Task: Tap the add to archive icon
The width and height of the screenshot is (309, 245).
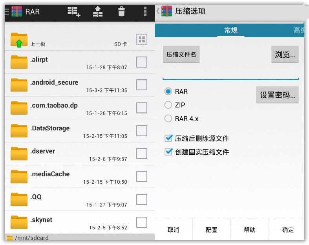Action: [x=74, y=12]
